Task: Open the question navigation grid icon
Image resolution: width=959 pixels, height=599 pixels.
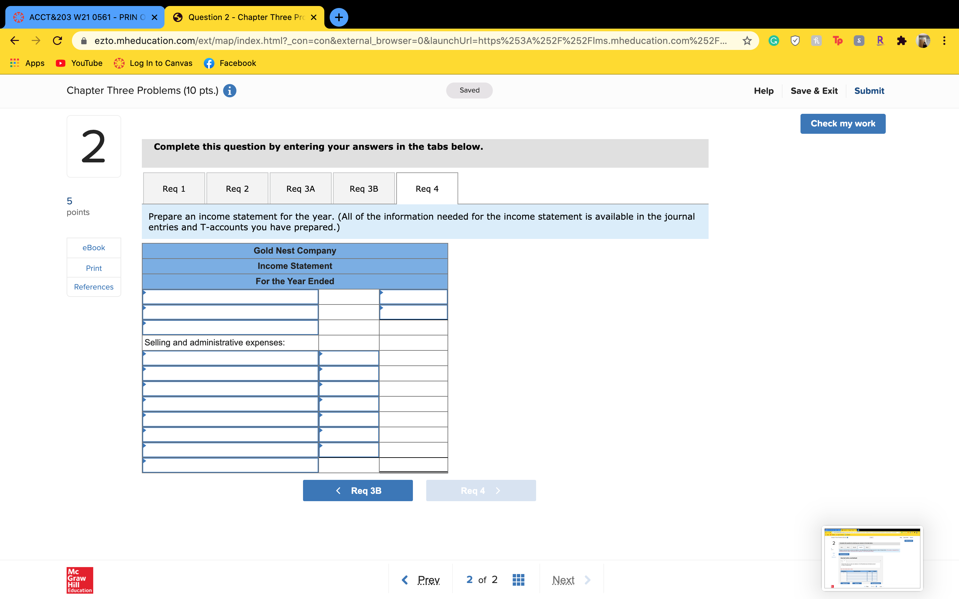Action: pos(518,579)
